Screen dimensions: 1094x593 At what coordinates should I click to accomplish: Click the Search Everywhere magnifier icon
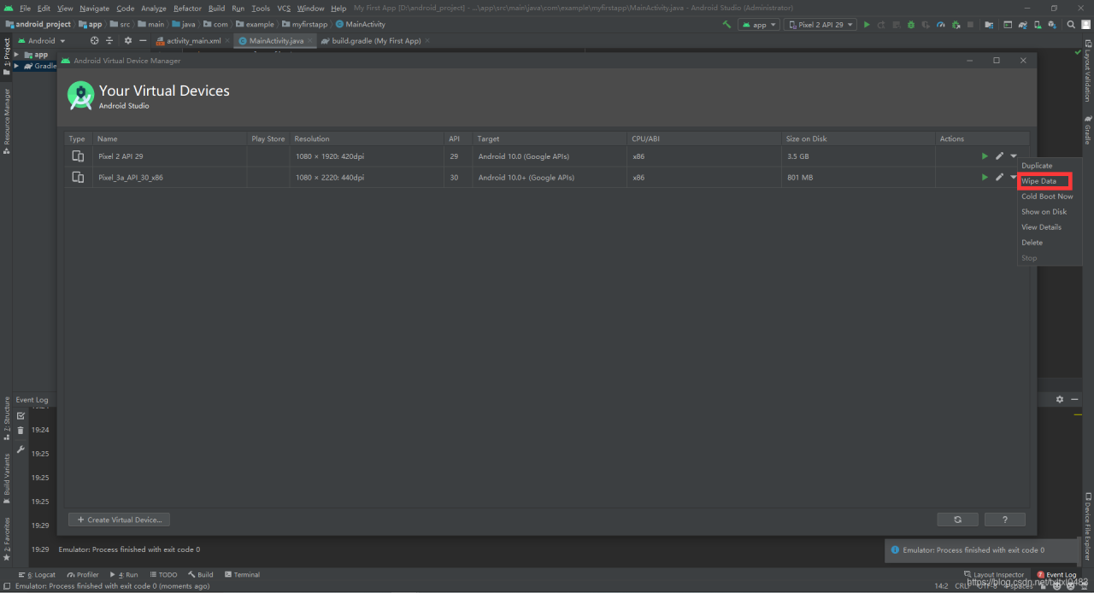click(1071, 25)
